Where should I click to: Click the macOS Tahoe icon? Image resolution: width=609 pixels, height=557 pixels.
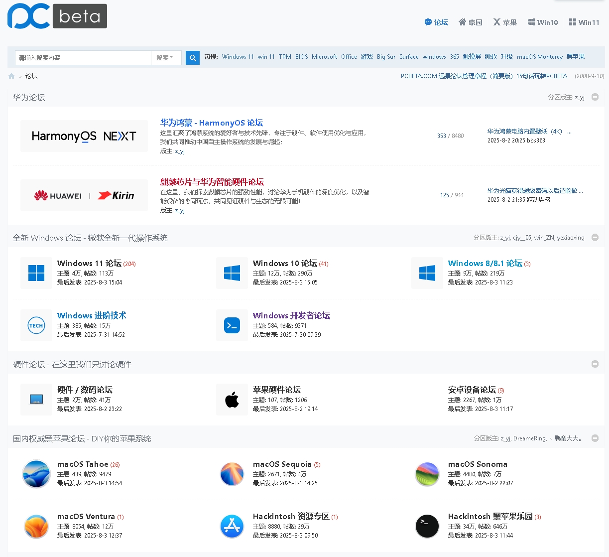tap(36, 474)
